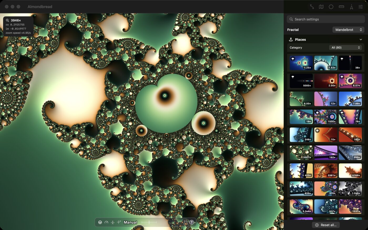Viewport: 368px width, 230px height.
Task: Toggle the settings sliders icon in toolbar
Action: 361,7
